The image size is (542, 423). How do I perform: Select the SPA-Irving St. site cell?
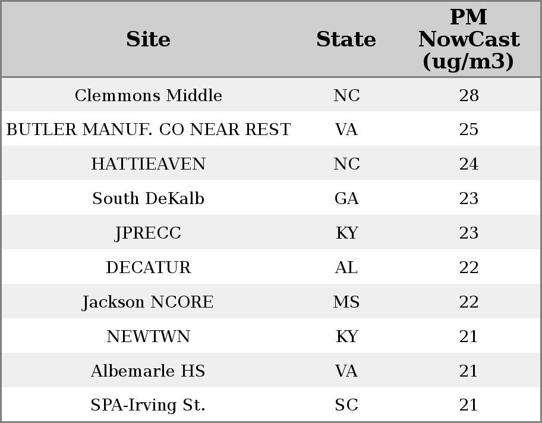(x=149, y=405)
